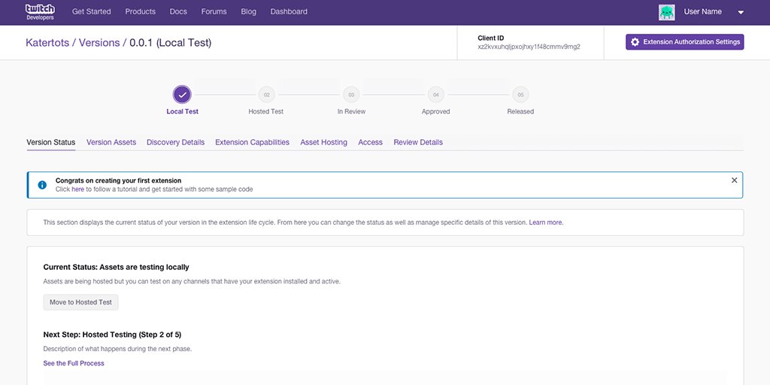Select step 04 Approved circle
The height and width of the screenshot is (385, 770).
435,95
